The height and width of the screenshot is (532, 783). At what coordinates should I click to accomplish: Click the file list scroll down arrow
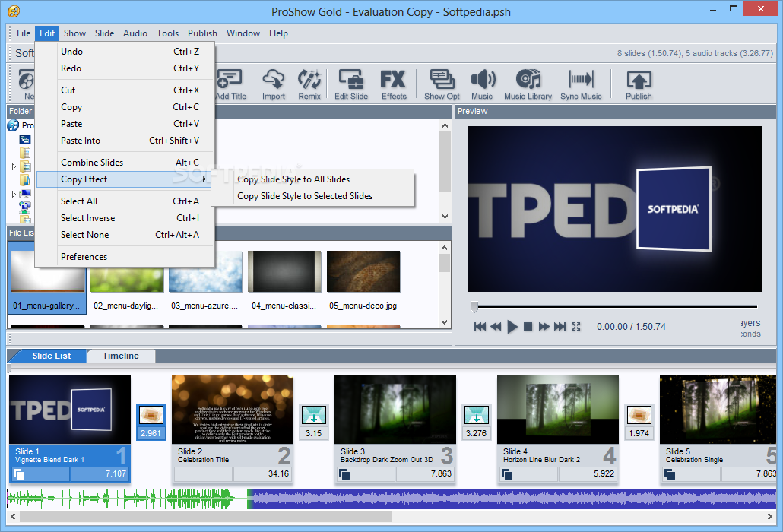[x=445, y=322]
